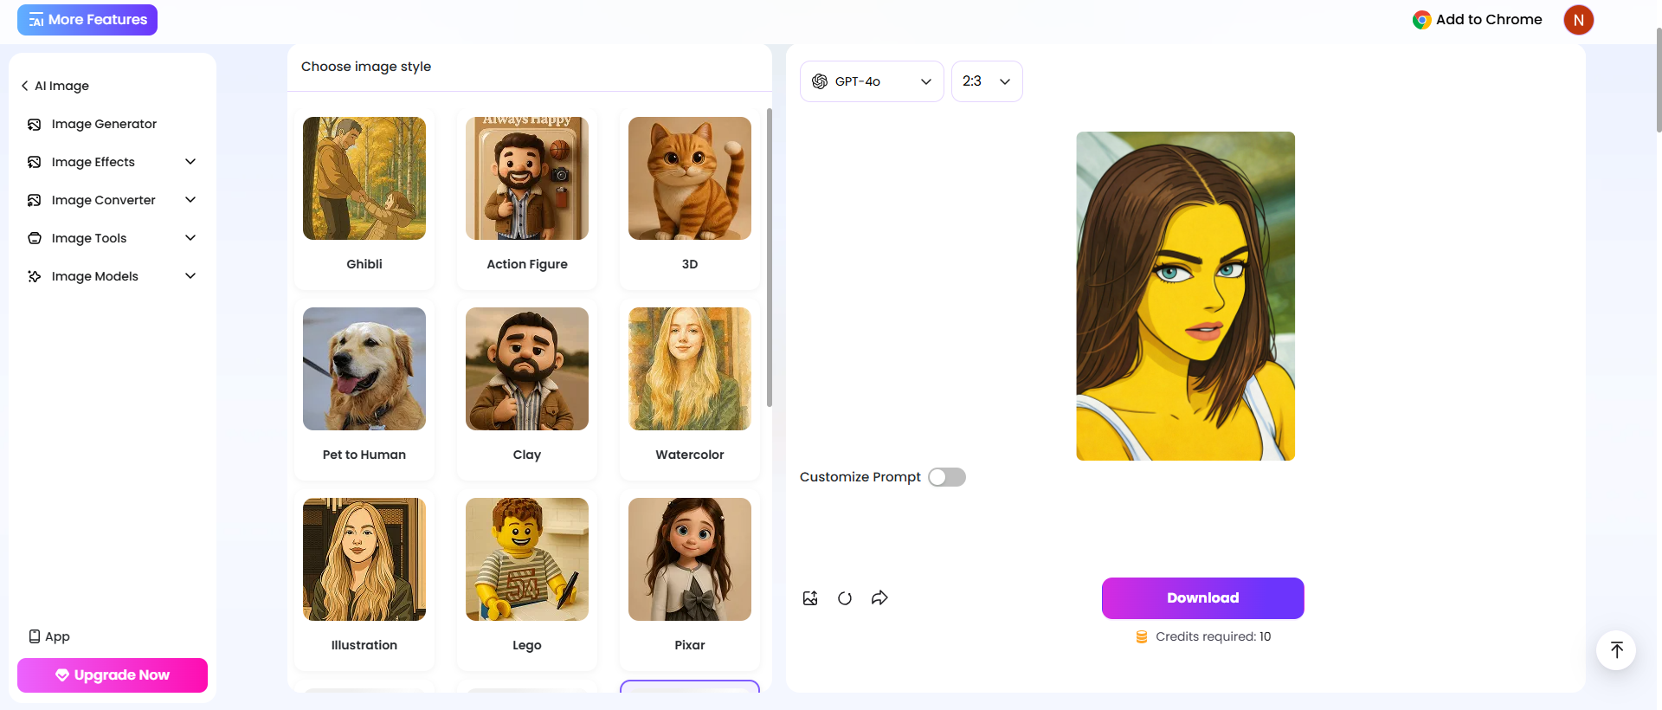Open the N user avatar

[1579, 20]
